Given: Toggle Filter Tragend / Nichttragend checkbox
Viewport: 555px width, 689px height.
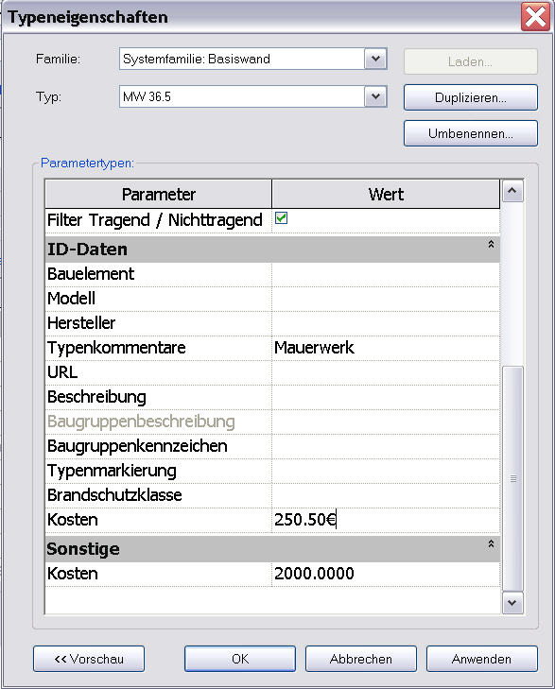Looking at the screenshot, I should [281, 218].
